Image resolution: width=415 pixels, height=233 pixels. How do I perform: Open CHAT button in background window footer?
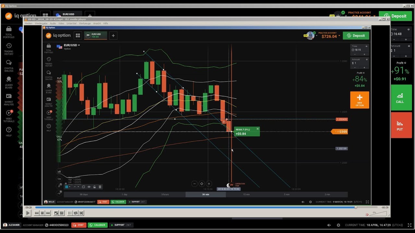pos(79,225)
